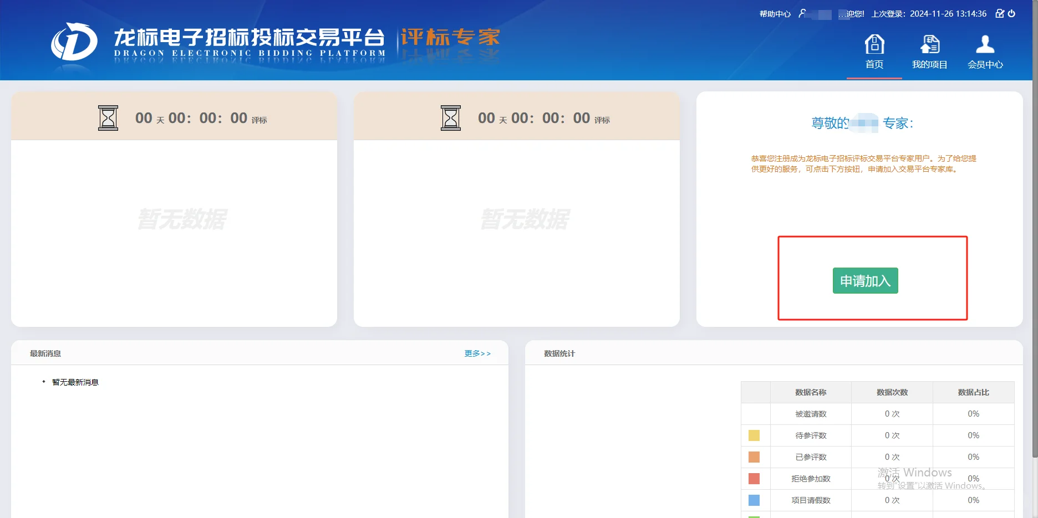Click the hourglass icon in middle timer panel
Viewport: 1038px width, 518px height.
tap(450, 117)
